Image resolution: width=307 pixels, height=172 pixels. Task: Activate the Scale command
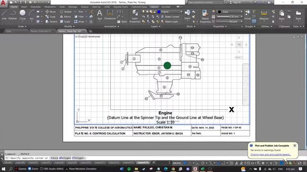pos(65,21)
